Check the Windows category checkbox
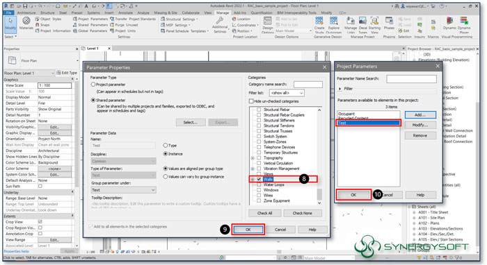Image resolution: width=487 pixels, height=265 pixels. coord(259,190)
